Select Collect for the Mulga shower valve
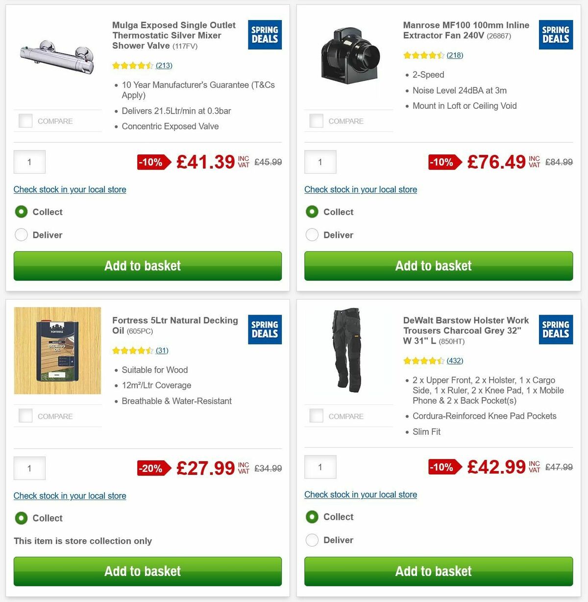 pos(21,212)
